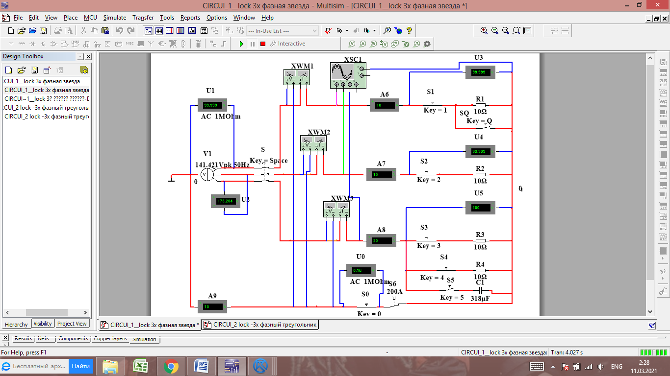Expand the In-Use List dropdown
Viewport: 670px width, 376px height.
tap(314, 30)
